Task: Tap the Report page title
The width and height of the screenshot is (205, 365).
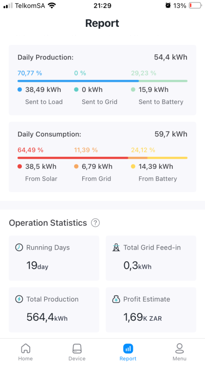Action: coord(102,23)
